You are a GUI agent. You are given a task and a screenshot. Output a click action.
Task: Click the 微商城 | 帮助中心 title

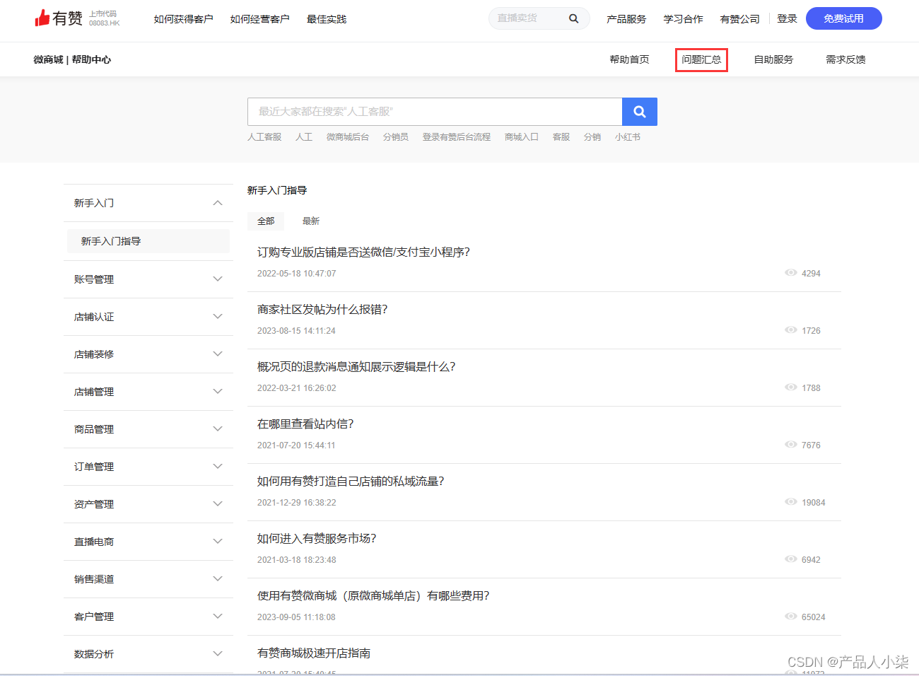click(72, 59)
